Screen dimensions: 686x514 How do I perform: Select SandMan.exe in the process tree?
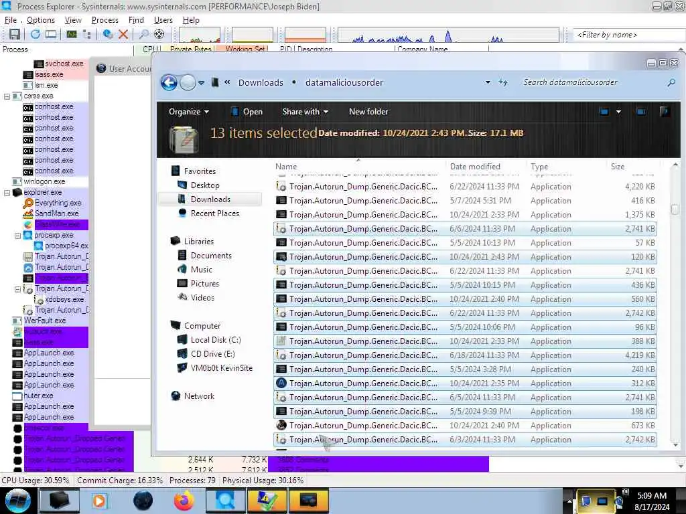tap(57, 213)
